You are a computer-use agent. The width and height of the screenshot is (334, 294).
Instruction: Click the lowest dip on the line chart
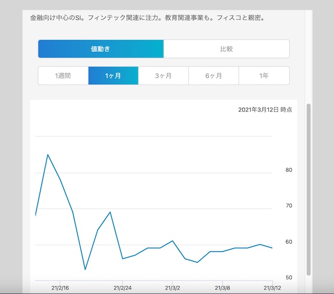[85, 270]
